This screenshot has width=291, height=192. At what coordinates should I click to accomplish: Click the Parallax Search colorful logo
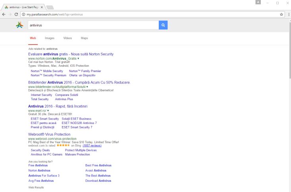[19, 25]
